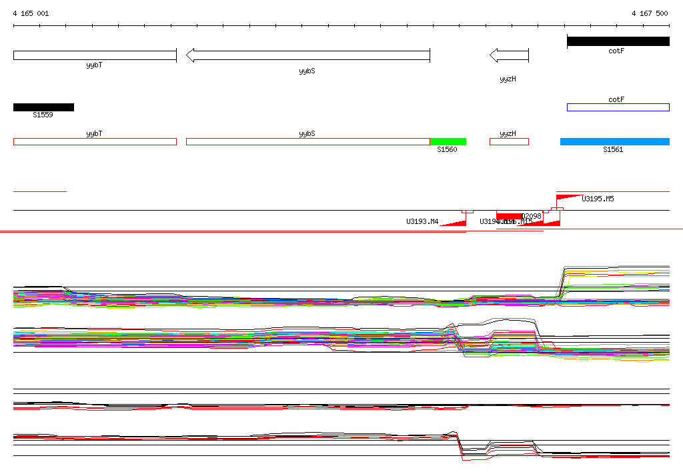Select the blue S1561 segment
The width and height of the screenshot is (683, 476).
[614, 141]
